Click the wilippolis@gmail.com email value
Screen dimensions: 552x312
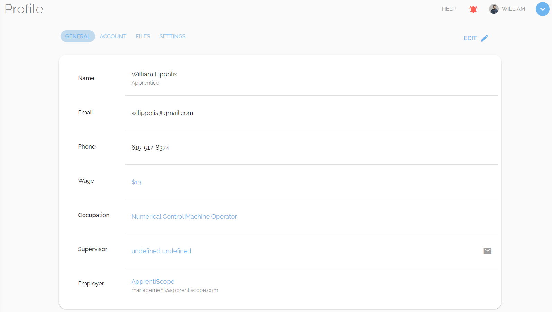pyautogui.click(x=162, y=113)
